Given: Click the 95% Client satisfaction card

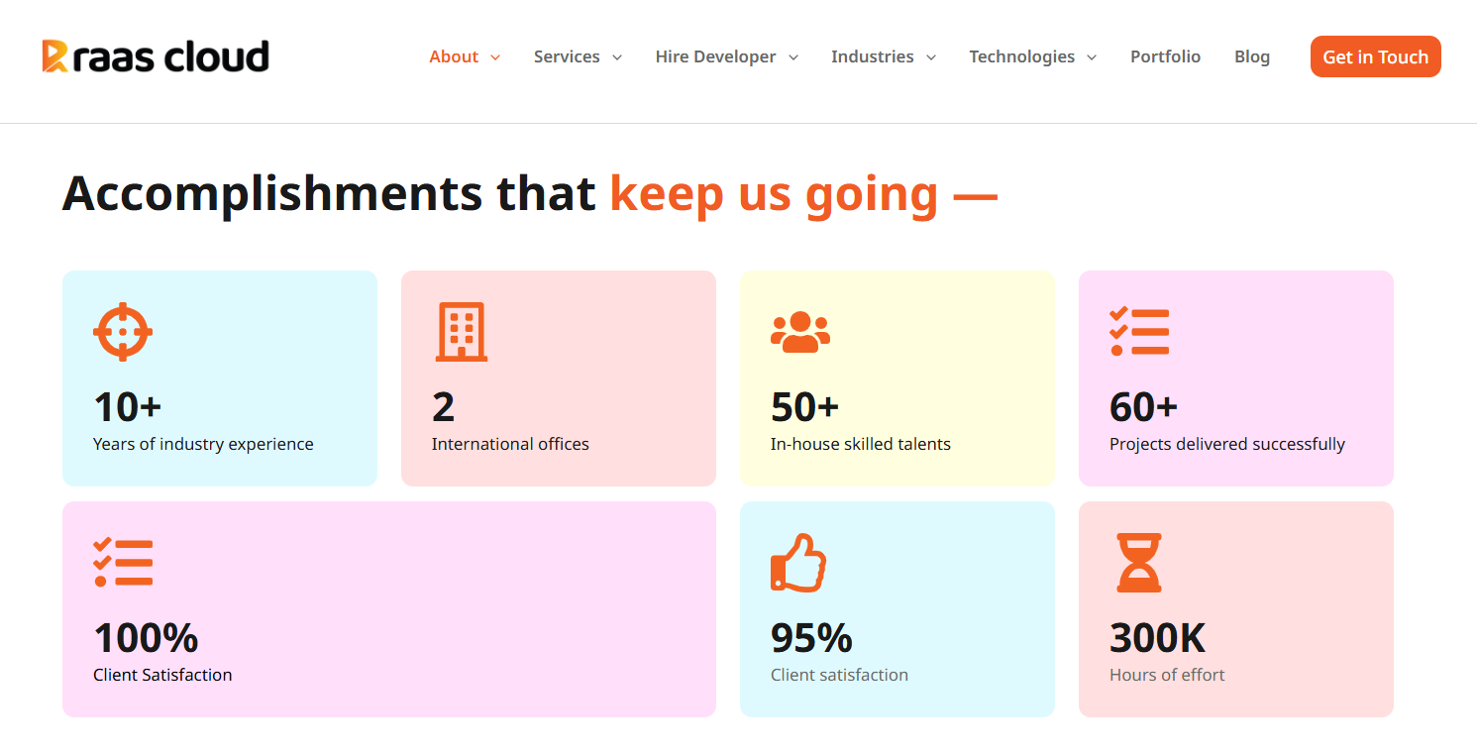Looking at the screenshot, I should pyautogui.click(x=897, y=608).
